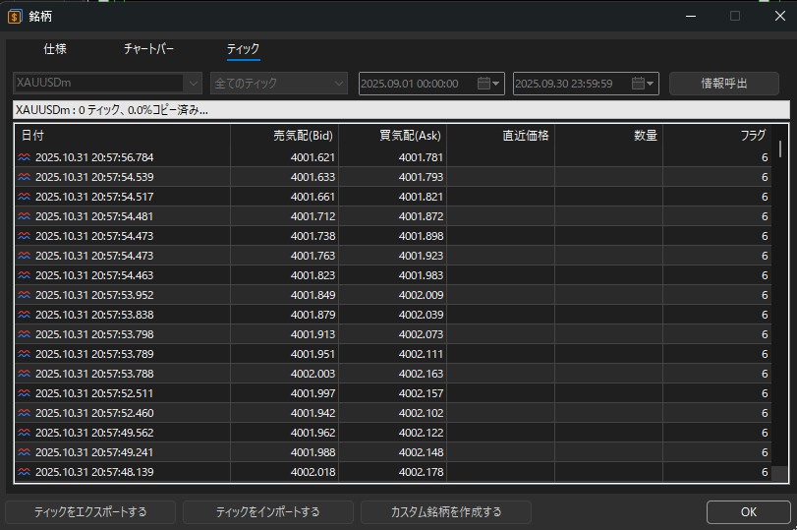This screenshot has height=530, width=797.
Task: Click the 数量 column header
Action: coord(609,136)
